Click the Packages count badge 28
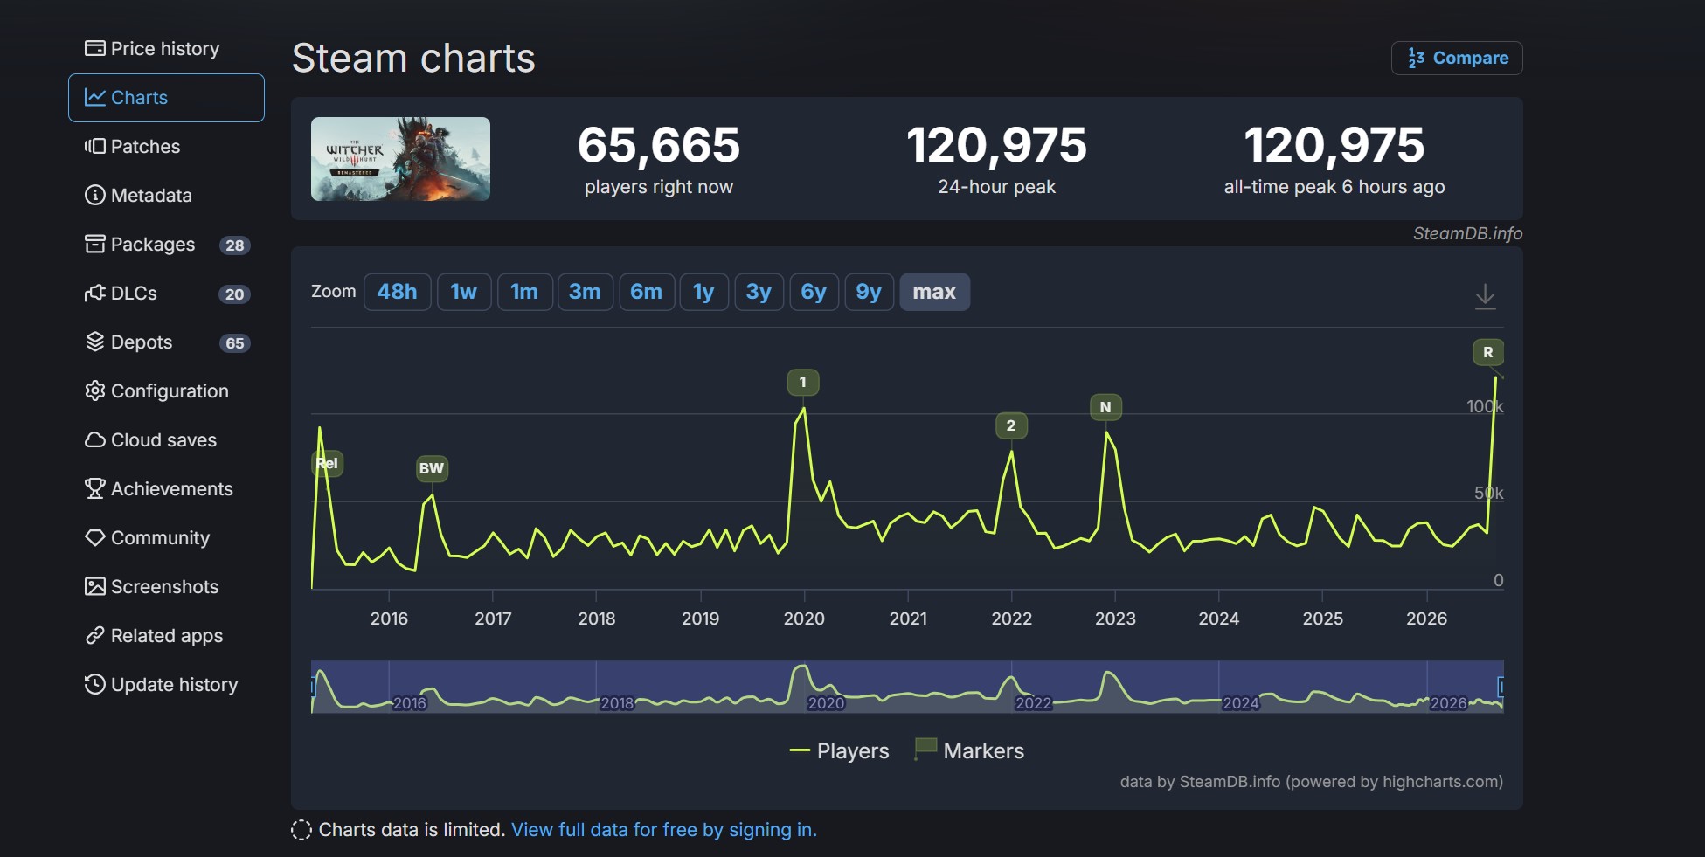1705x857 pixels. tap(234, 245)
